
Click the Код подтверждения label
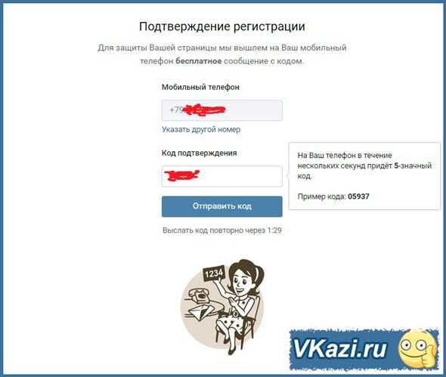[x=199, y=153]
